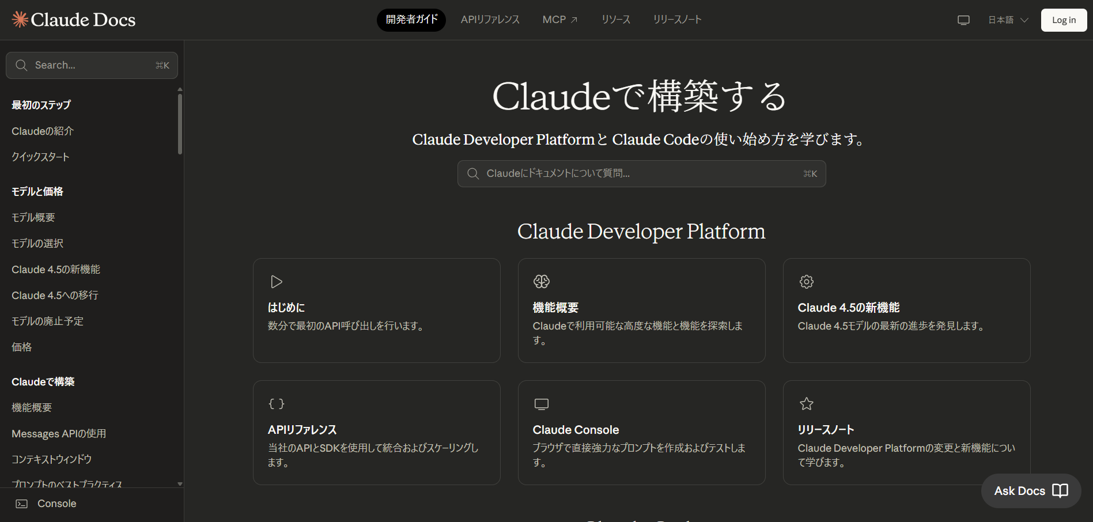Toggle the theme with the display icon
1093x522 pixels.
tap(963, 19)
